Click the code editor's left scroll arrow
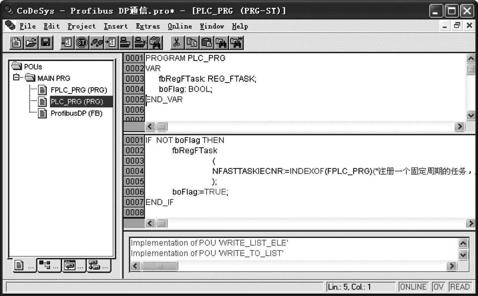478x296 pixels. (x=150, y=223)
